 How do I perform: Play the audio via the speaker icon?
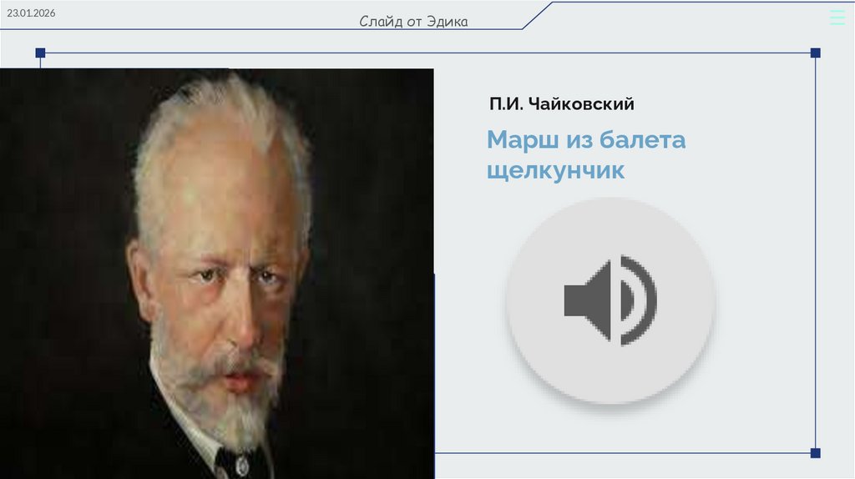point(610,300)
